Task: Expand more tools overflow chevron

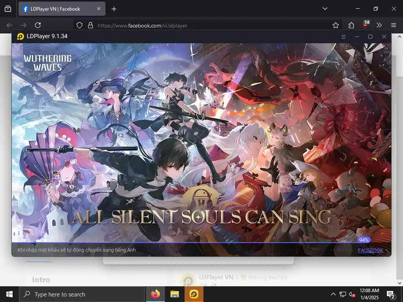Action: click(x=379, y=25)
